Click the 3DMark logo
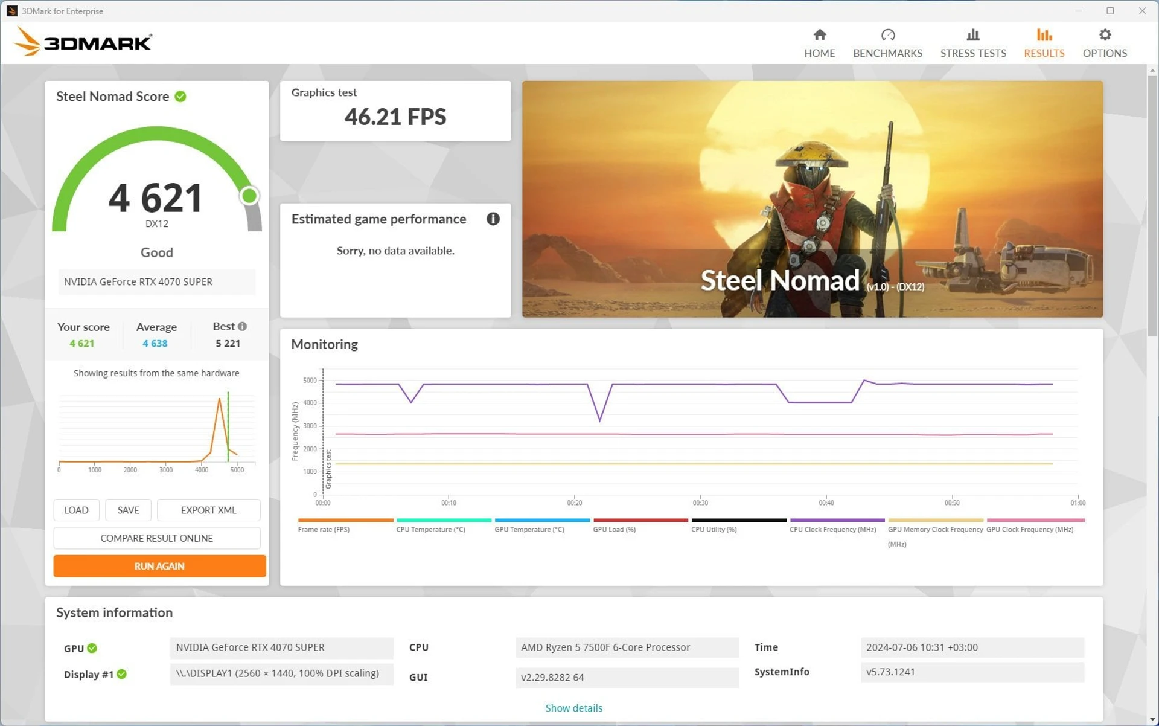Screen dimensions: 1159x726 coord(83,42)
